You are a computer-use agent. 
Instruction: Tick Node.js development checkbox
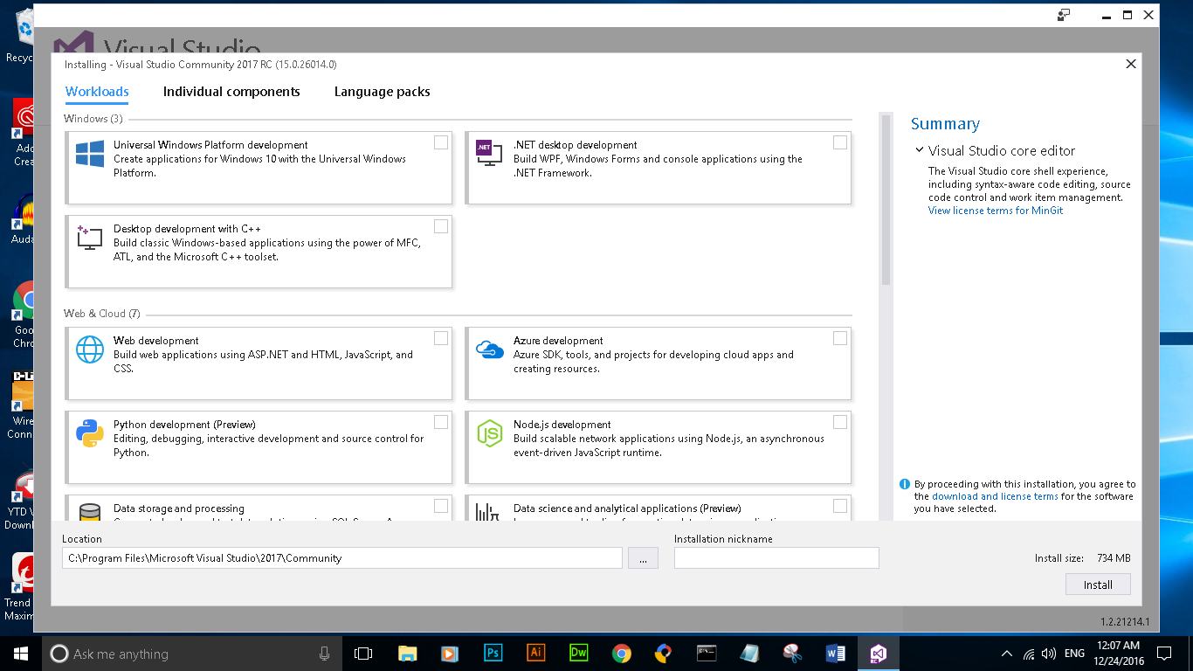(x=840, y=422)
